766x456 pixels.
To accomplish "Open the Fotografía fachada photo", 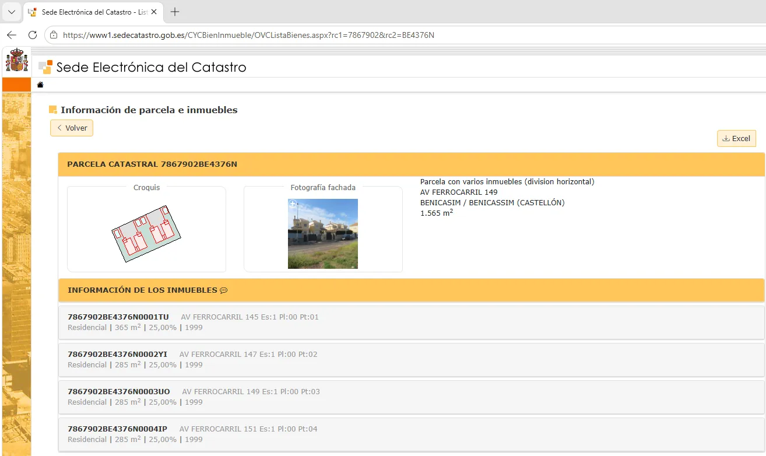I will click(x=323, y=234).
